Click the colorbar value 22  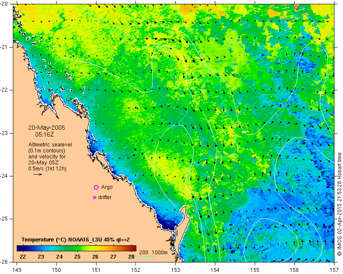(x=23, y=257)
